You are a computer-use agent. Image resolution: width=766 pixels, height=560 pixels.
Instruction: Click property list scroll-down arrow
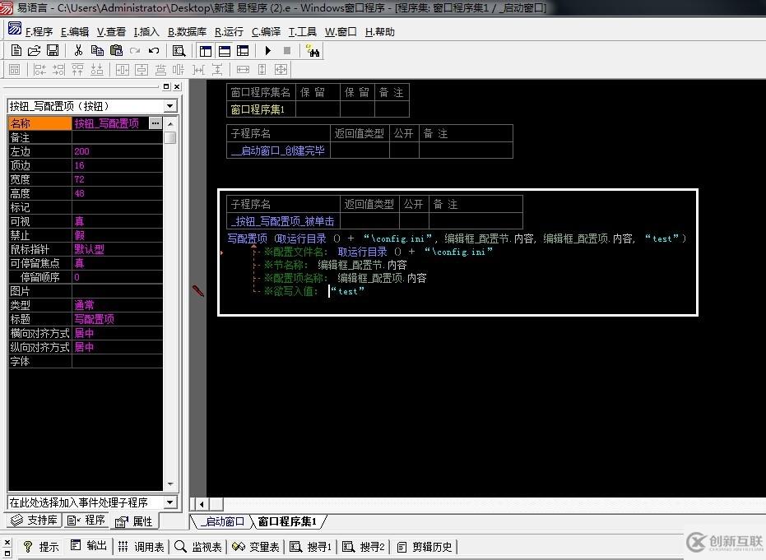coord(170,484)
